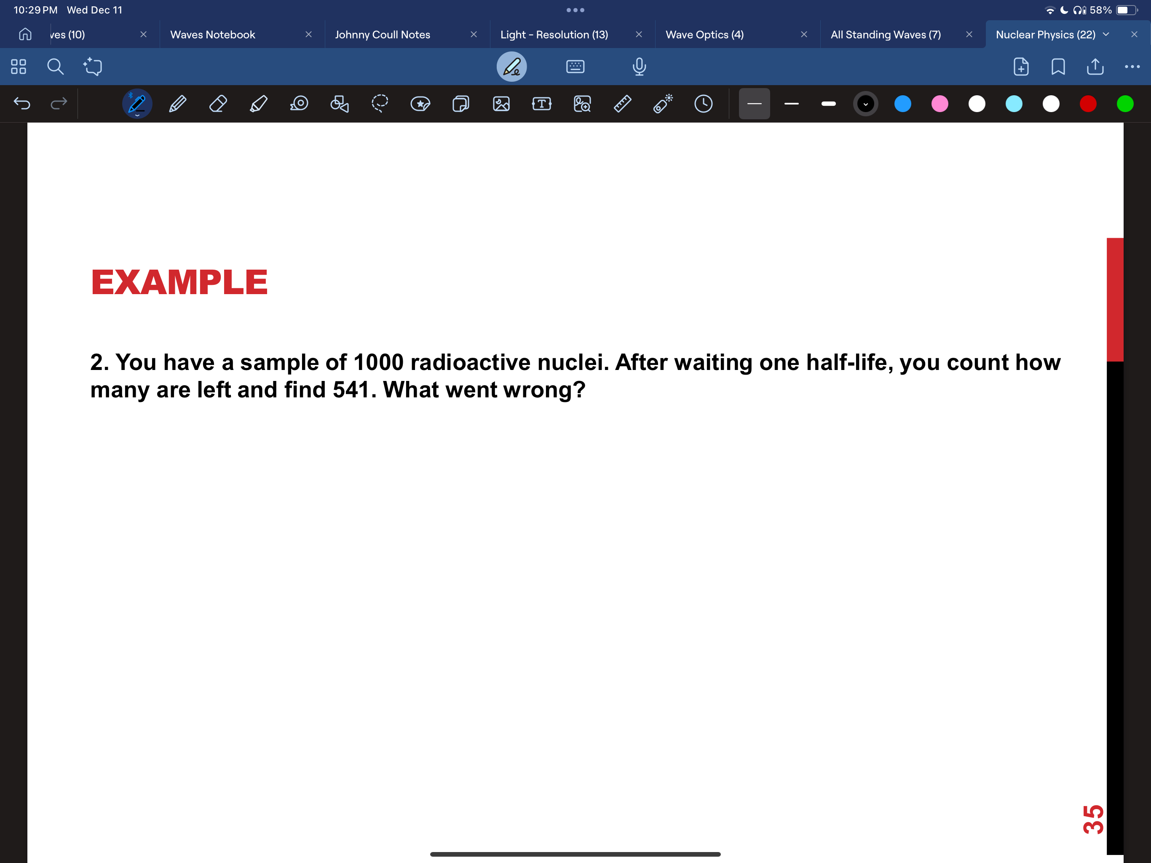The height and width of the screenshot is (863, 1151).
Task: Select the Eraser tool
Action: [218, 104]
